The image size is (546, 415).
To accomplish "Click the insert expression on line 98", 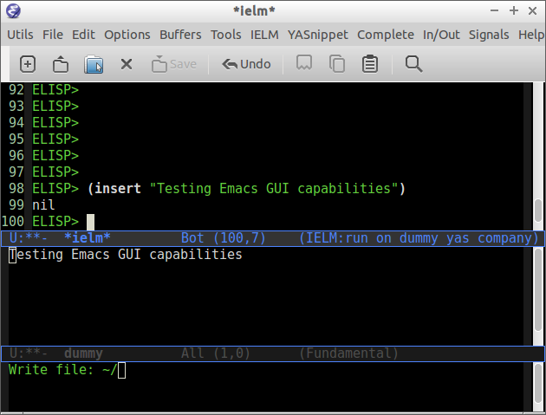I will [246, 188].
